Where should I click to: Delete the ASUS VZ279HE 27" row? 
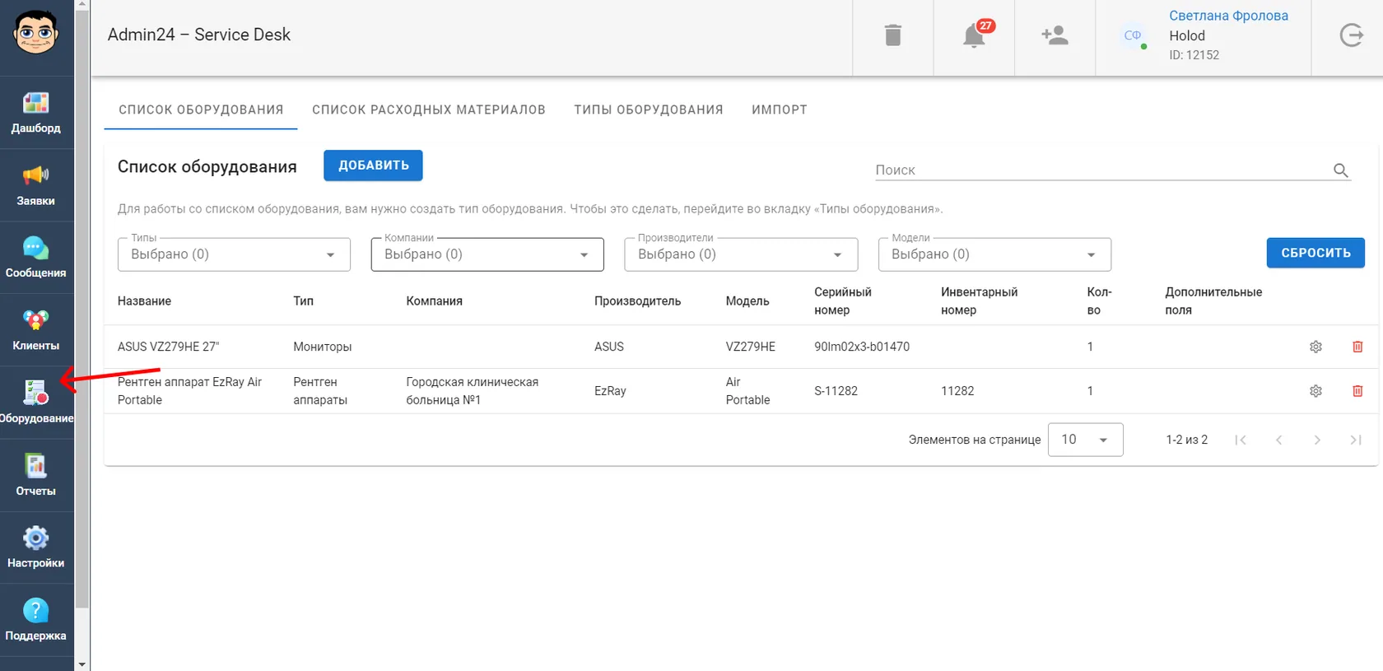[x=1357, y=347]
